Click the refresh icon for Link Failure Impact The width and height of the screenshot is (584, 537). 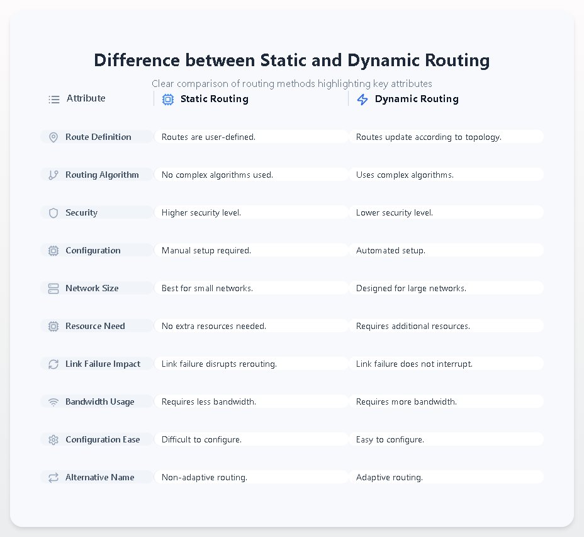(53, 364)
